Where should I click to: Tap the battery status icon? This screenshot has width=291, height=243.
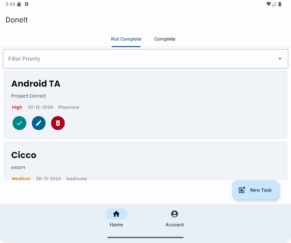pos(280,4)
